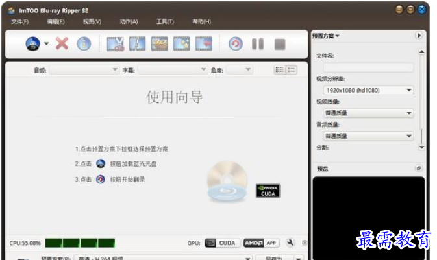Open the 文件(F) menu
The height and width of the screenshot is (260, 437).
[19, 21]
